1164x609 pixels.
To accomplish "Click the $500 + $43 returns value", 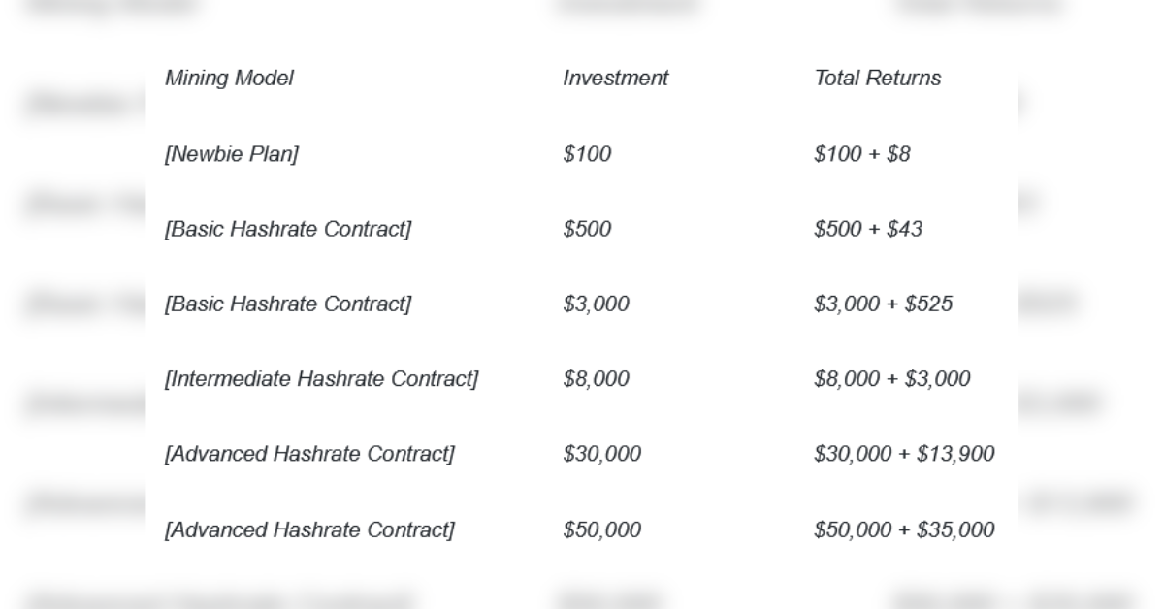I will [x=868, y=229].
